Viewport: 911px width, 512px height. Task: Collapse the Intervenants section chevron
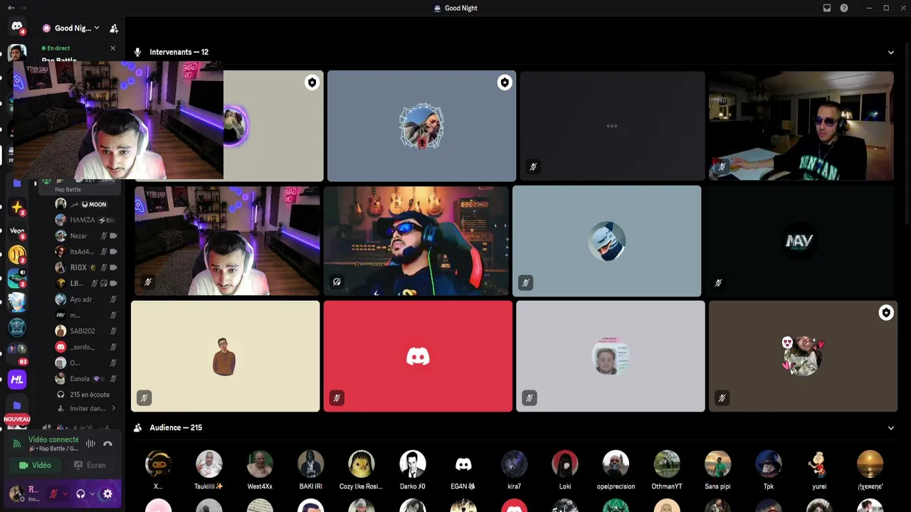point(890,52)
